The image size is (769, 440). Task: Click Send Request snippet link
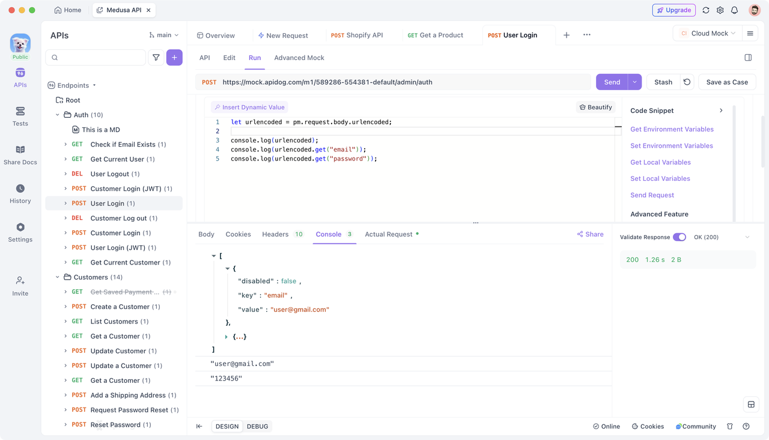pos(652,195)
